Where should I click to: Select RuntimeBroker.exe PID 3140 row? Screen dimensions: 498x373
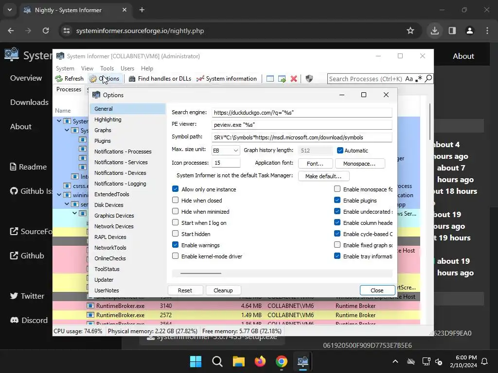tap(236, 306)
